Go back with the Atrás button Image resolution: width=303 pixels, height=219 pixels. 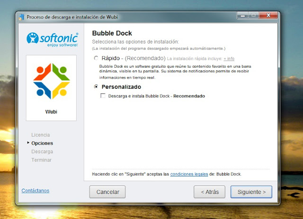point(209,192)
